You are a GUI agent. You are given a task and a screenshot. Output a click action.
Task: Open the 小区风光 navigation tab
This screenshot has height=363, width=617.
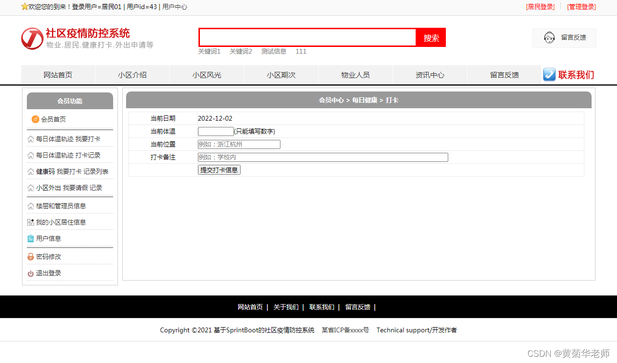(x=207, y=75)
